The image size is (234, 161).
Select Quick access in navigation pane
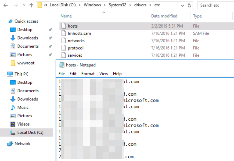click(x=26, y=21)
